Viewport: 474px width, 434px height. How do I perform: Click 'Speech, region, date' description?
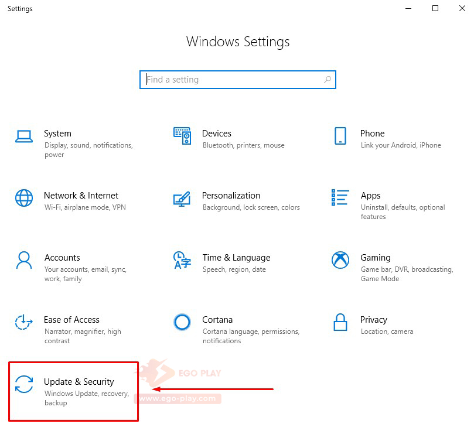[x=234, y=269]
